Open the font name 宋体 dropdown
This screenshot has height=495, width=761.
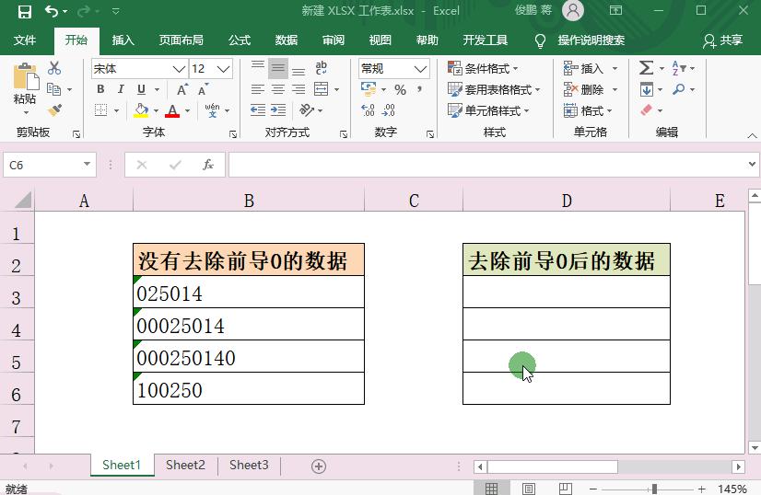[x=179, y=69]
